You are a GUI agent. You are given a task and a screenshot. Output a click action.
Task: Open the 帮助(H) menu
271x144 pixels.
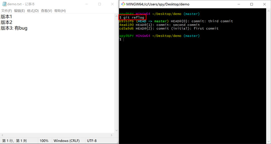tap(60, 11)
